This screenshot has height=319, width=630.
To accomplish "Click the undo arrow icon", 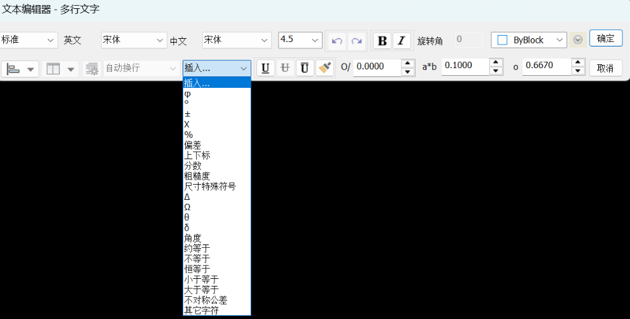I will coord(337,41).
